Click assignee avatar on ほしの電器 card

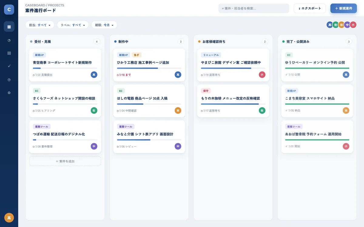(x=178, y=110)
